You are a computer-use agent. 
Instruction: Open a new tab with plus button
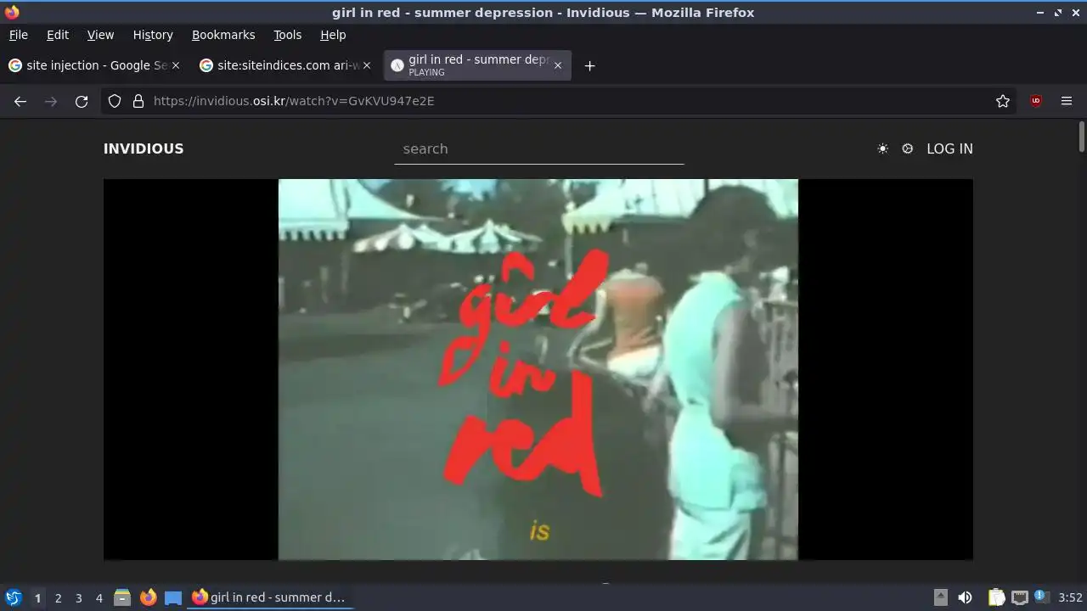click(x=589, y=65)
